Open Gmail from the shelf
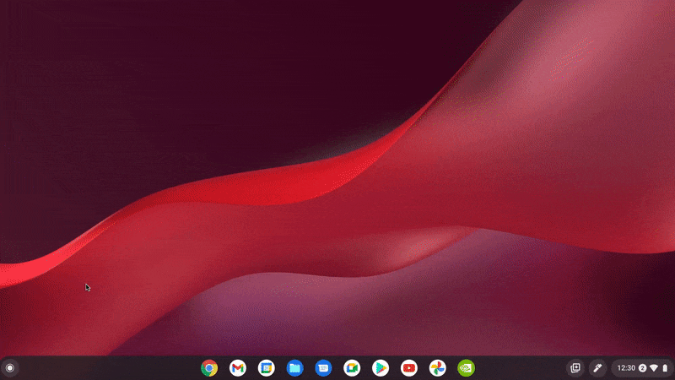Screen dimensions: 675x380 pyautogui.click(x=238, y=368)
